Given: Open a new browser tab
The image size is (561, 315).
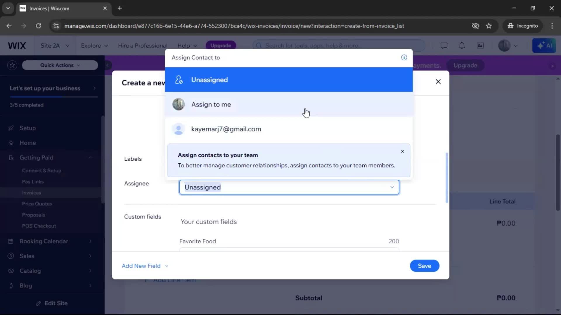Looking at the screenshot, I should pyautogui.click(x=120, y=8).
